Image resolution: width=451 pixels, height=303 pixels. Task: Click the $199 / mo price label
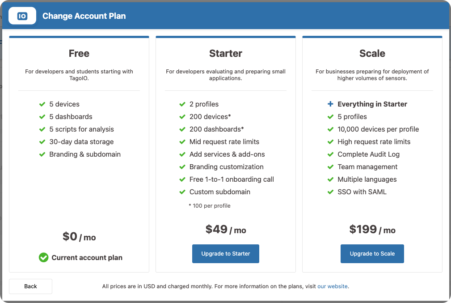click(x=372, y=230)
